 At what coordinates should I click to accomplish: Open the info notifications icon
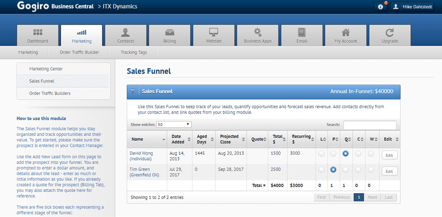click(381, 7)
